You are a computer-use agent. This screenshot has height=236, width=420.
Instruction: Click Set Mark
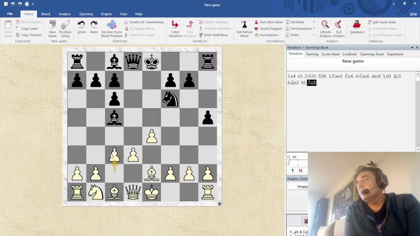[295, 22]
